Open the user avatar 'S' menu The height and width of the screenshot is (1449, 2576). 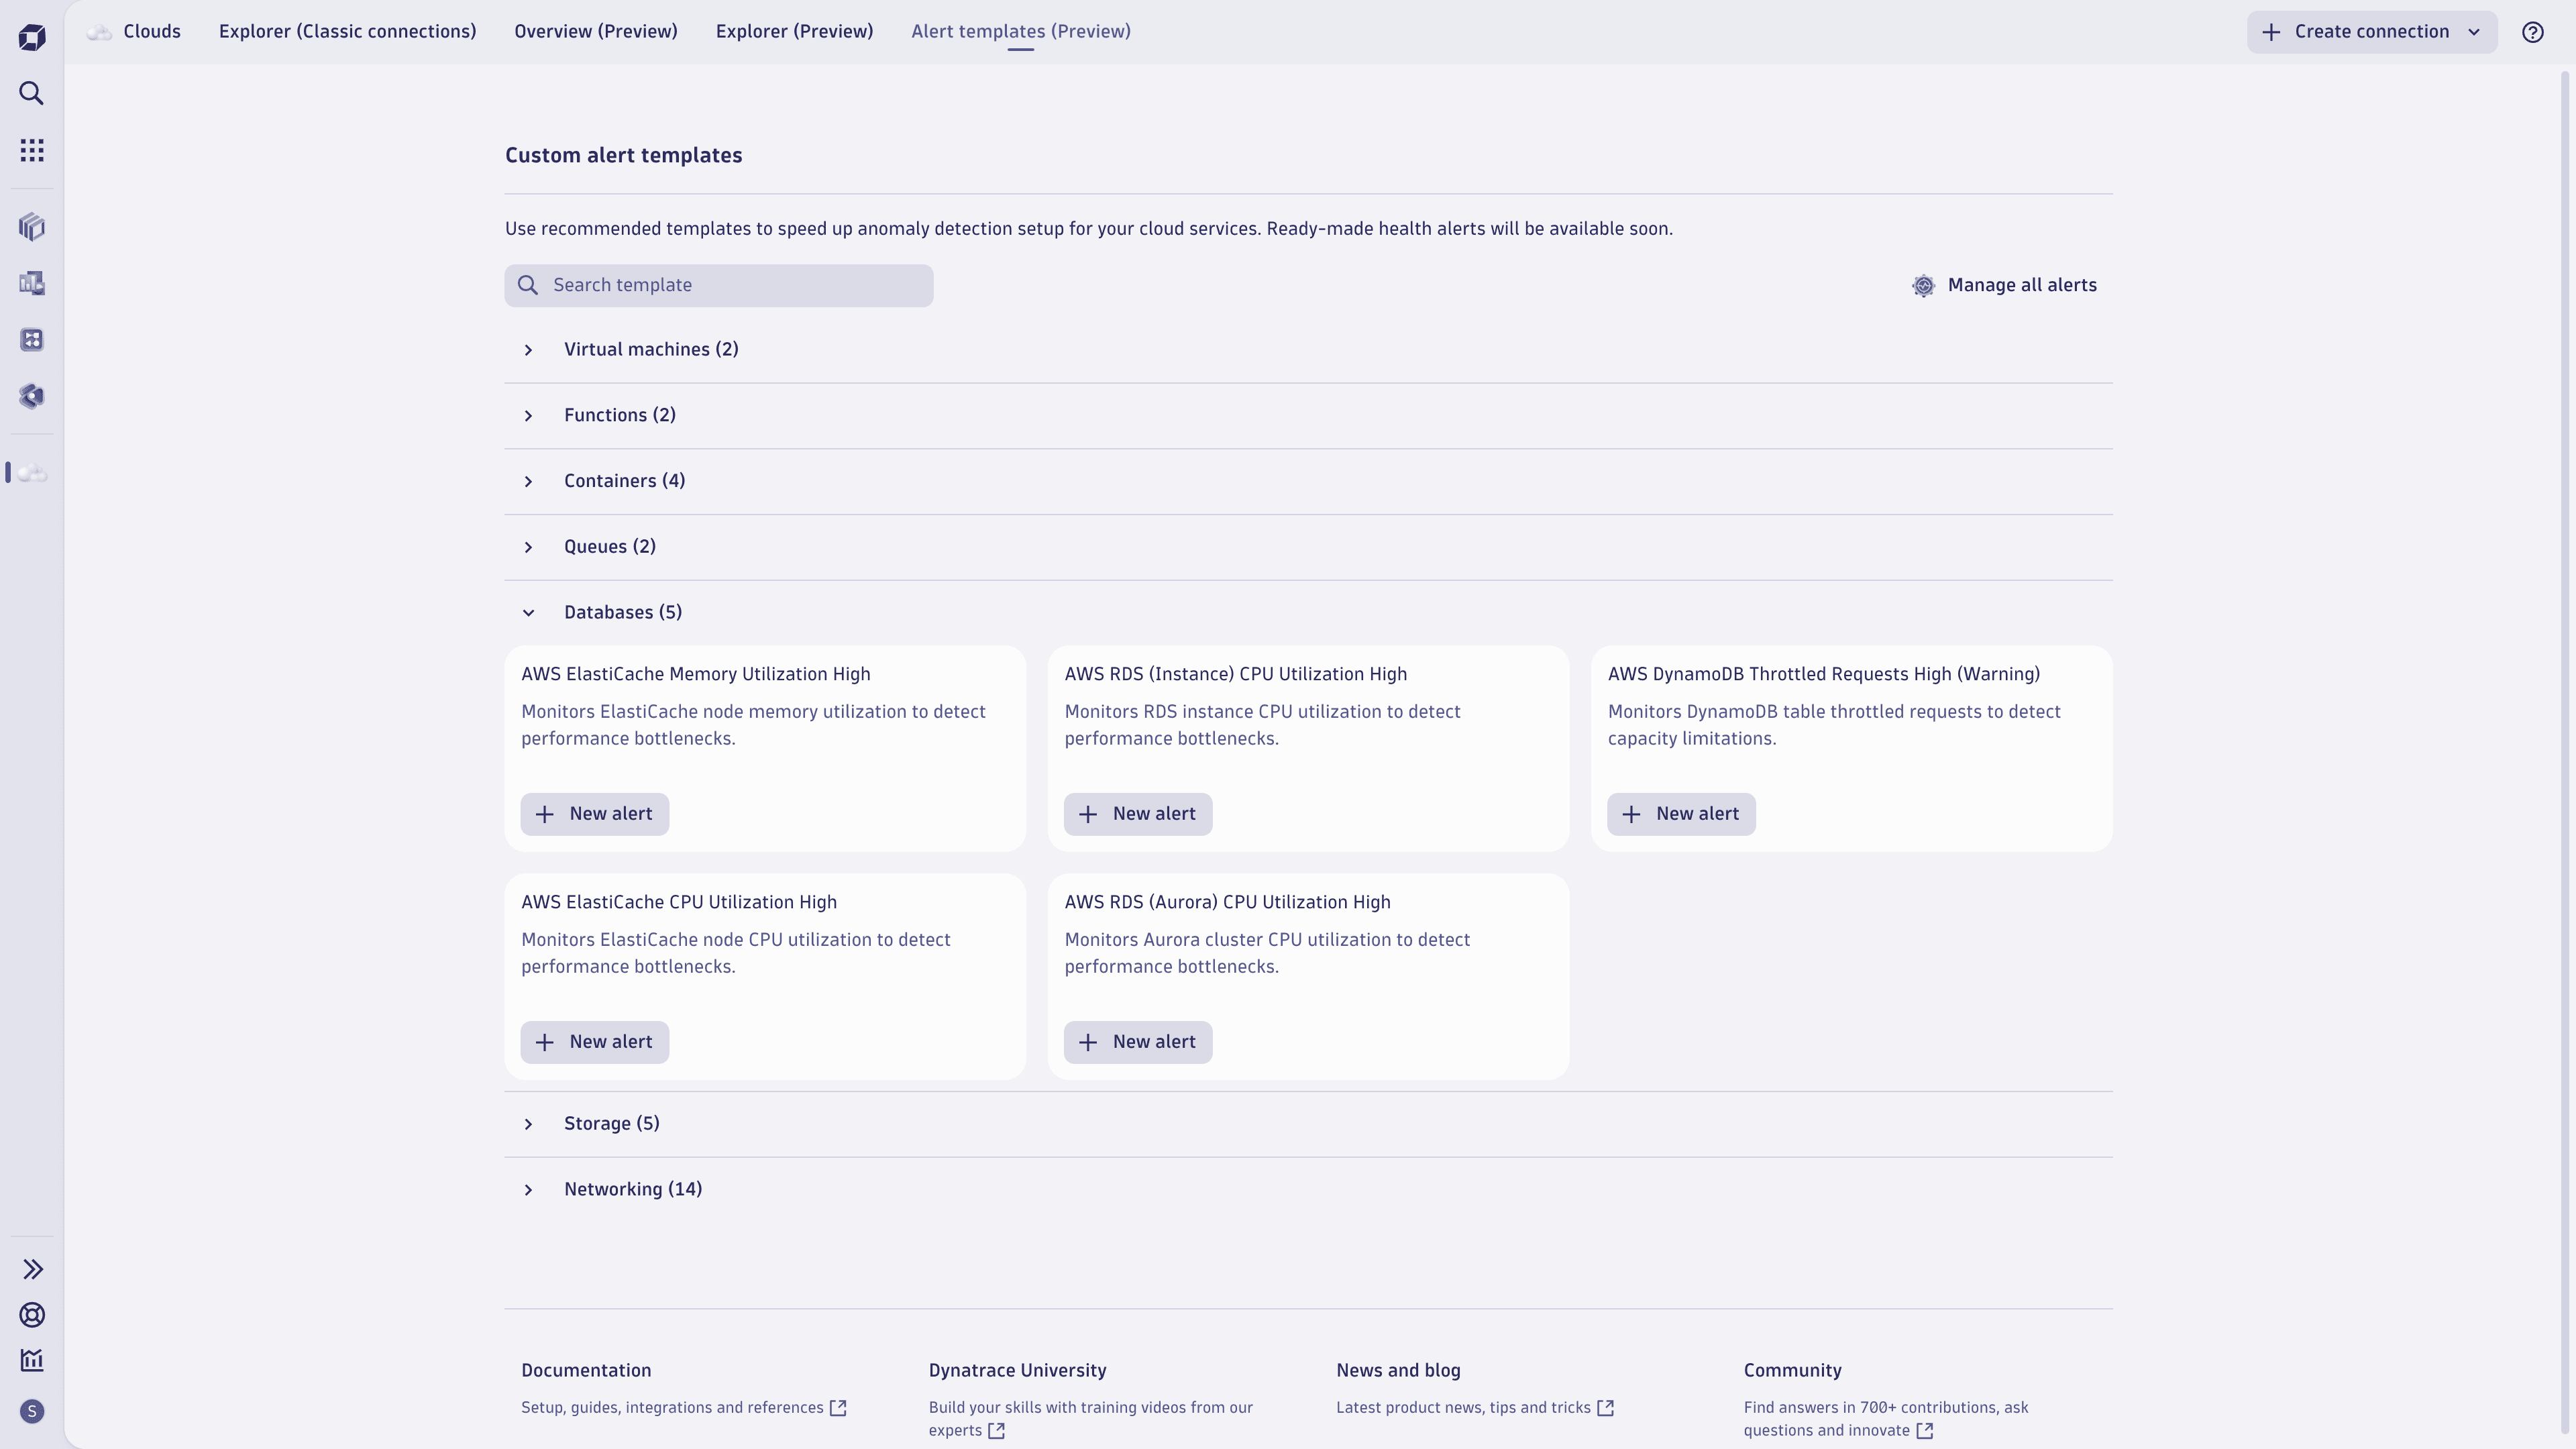point(32,1411)
